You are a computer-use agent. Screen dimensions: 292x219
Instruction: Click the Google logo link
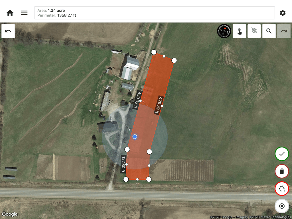click(x=9, y=214)
